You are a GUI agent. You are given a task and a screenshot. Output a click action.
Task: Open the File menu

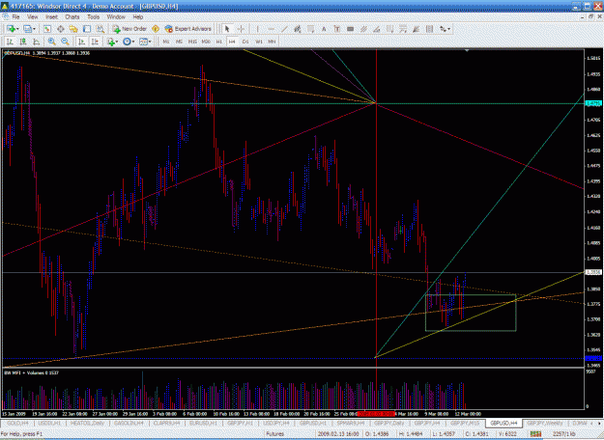pyautogui.click(x=15, y=17)
